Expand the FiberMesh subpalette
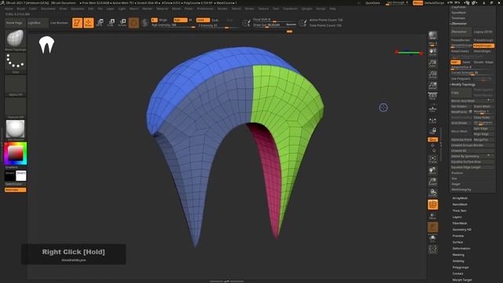Screen dimensions: 503x283 pyautogui.click(x=460, y=223)
